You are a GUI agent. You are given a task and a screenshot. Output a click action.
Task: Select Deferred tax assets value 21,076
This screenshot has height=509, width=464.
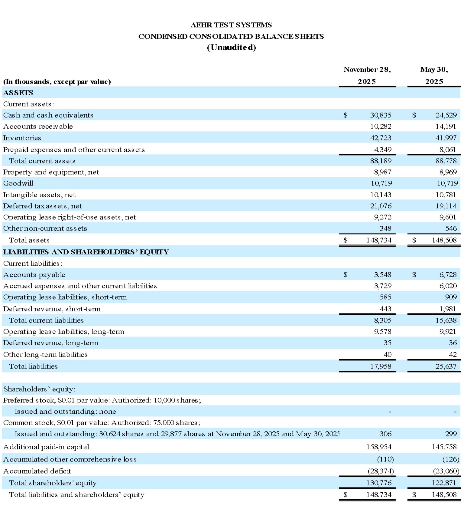[381, 206]
